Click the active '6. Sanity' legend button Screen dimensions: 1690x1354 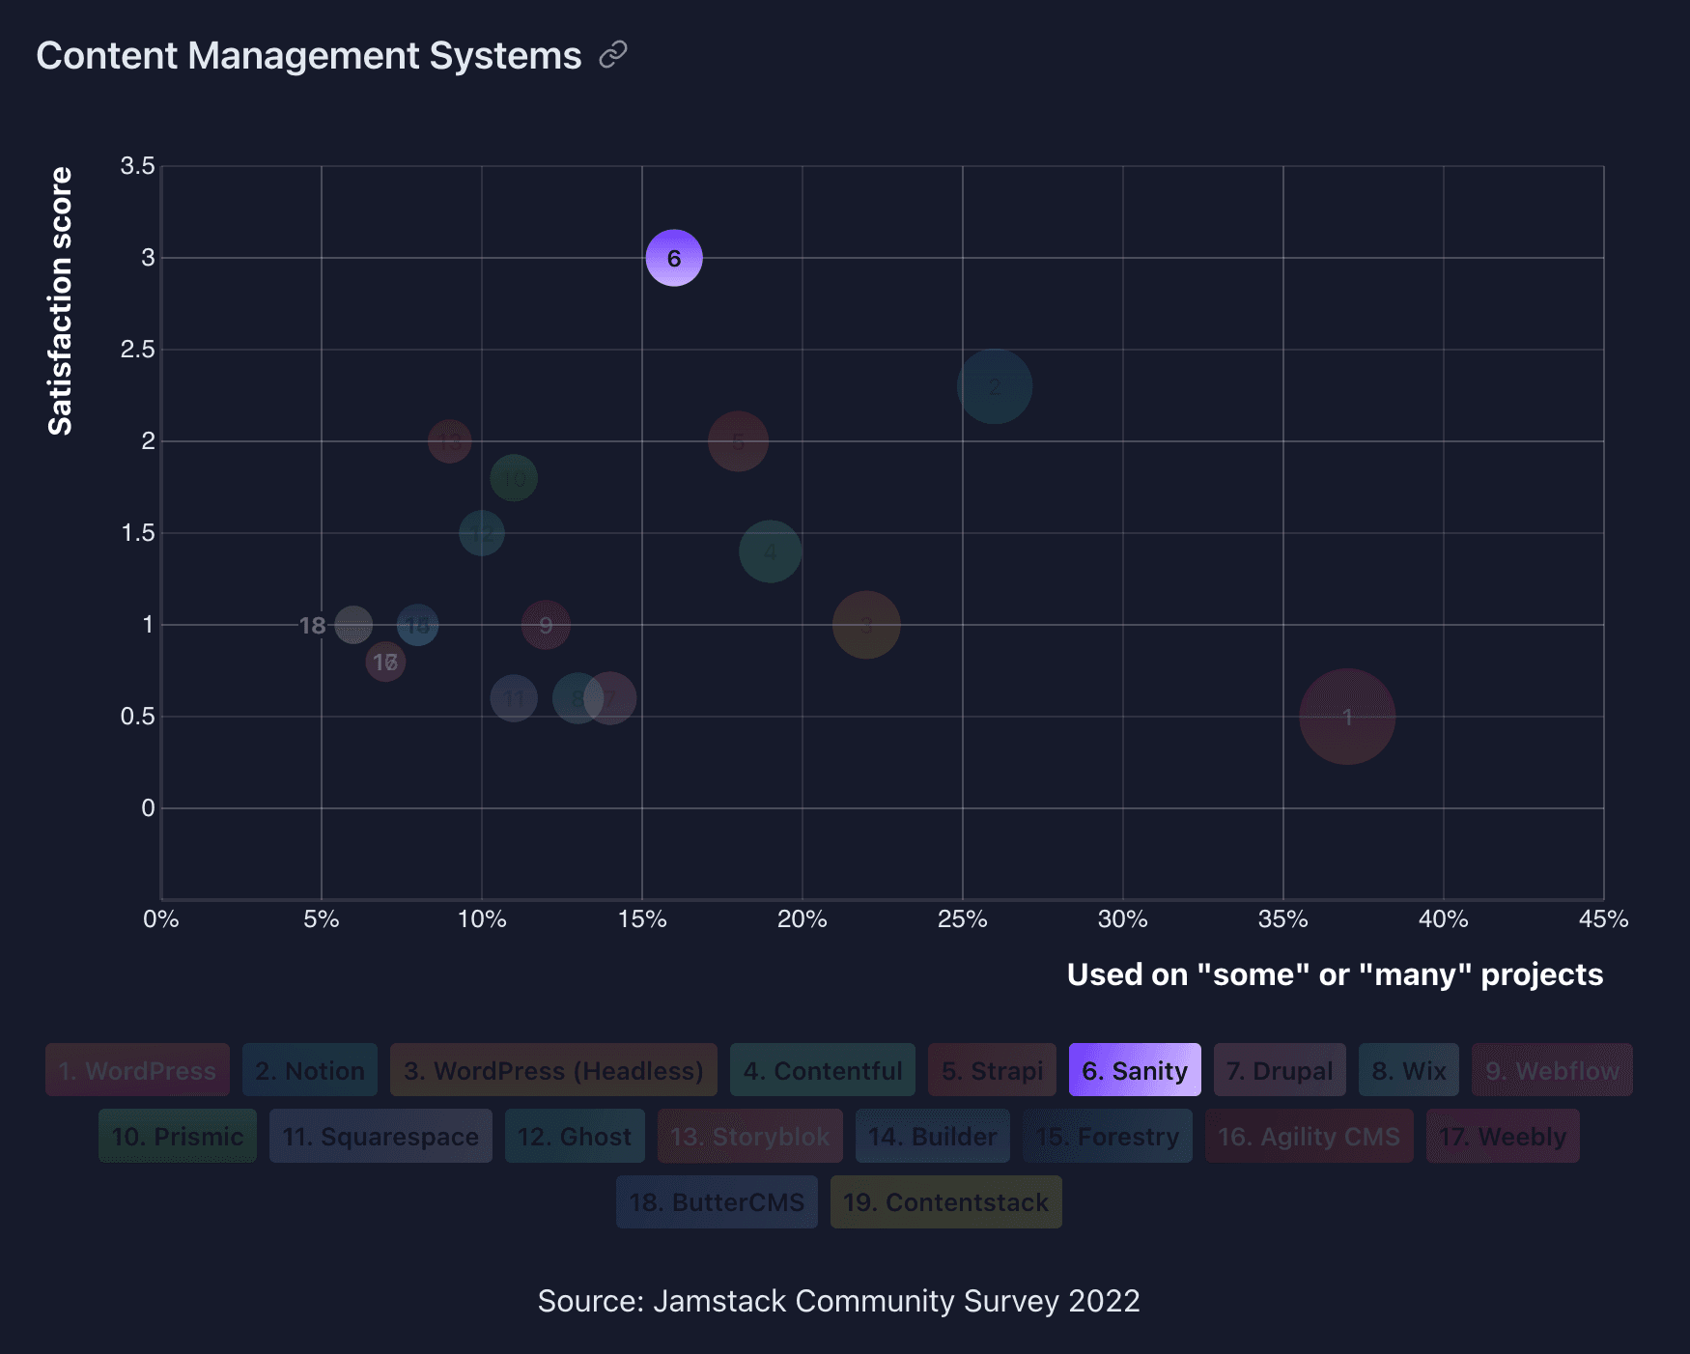(x=1135, y=1070)
